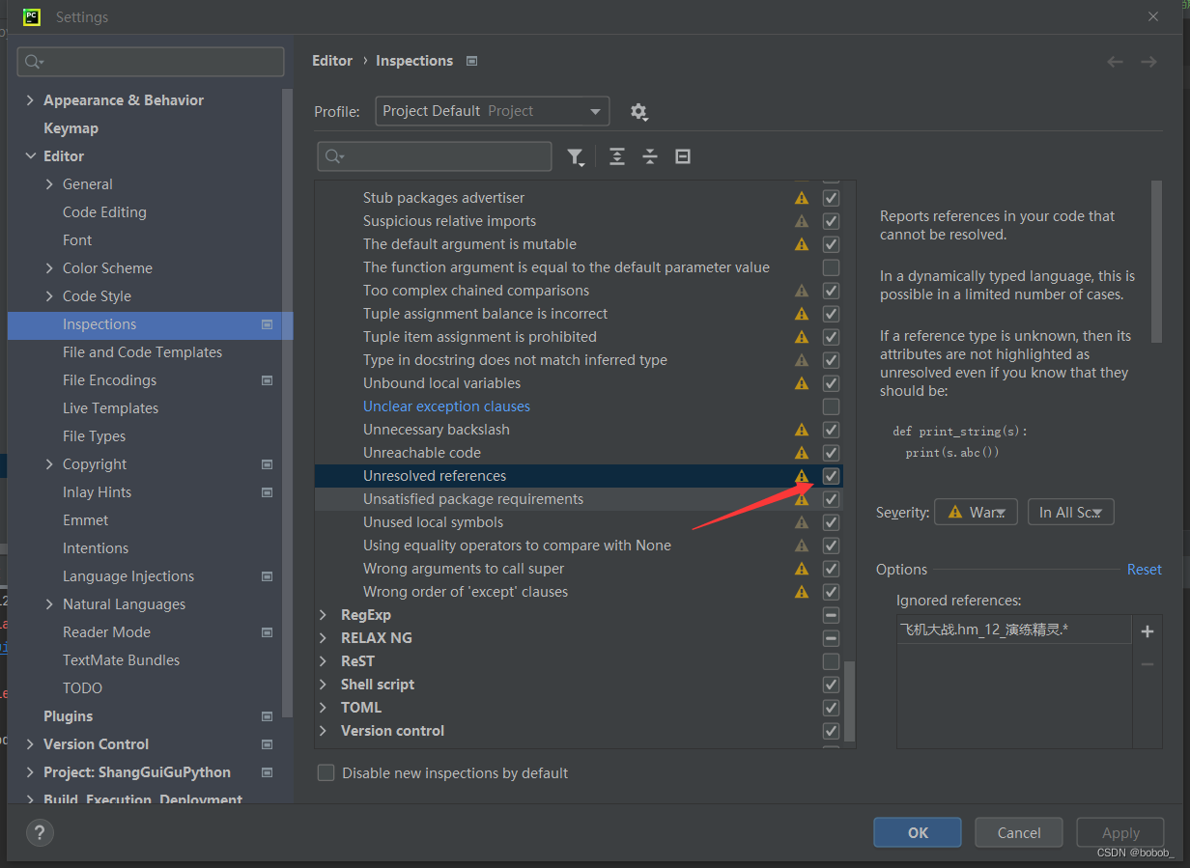Click the Apply button
The width and height of the screenshot is (1190, 868).
coord(1120,832)
